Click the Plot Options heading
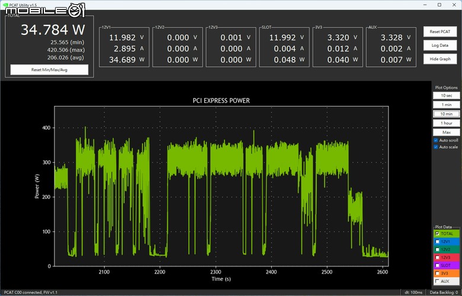This screenshot has height=296, width=462. click(446, 88)
